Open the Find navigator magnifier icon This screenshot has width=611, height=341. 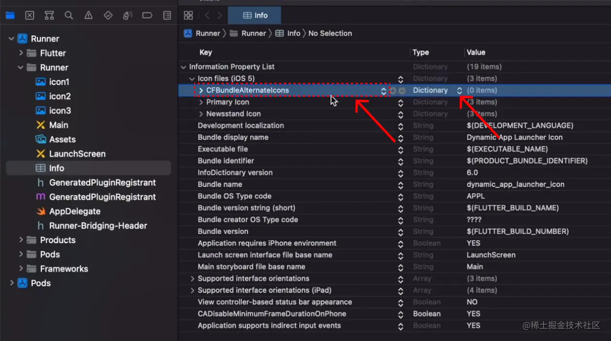69,15
